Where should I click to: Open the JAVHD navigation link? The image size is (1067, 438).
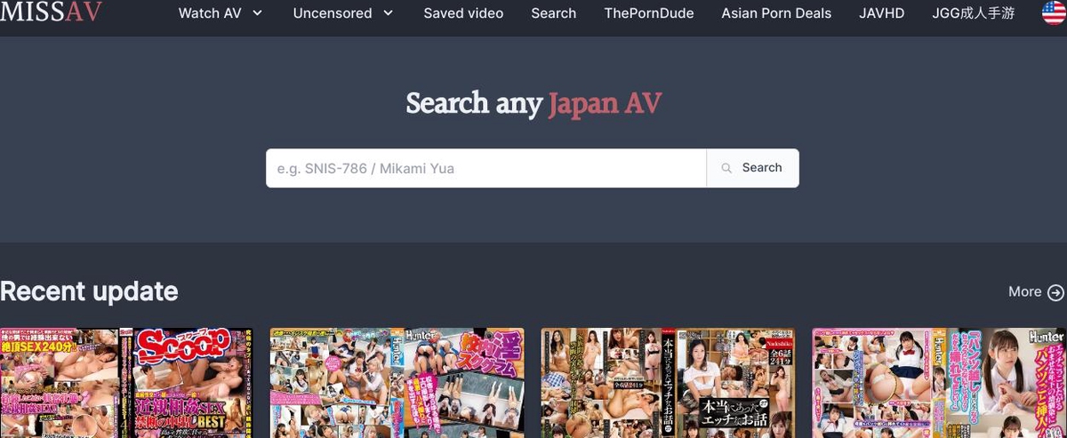(882, 13)
